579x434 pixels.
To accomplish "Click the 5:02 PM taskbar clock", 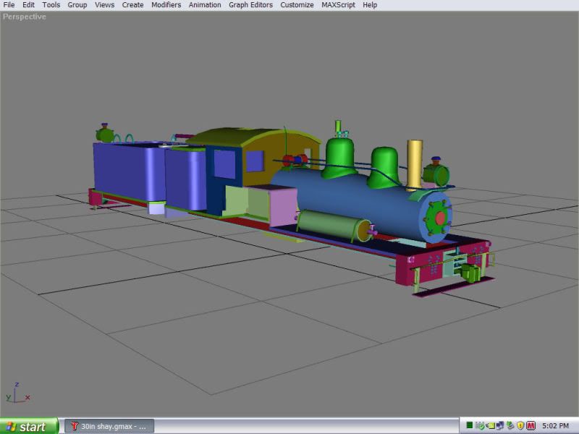I will pyautogui.click(x=555, y=426).
